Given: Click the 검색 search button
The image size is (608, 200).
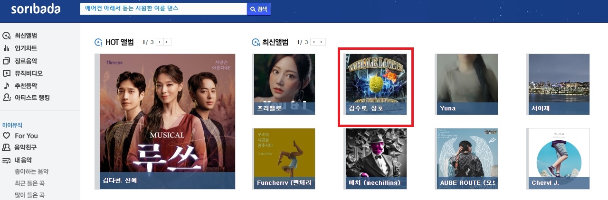Looking at the screenshot, I should click(259, 9).
